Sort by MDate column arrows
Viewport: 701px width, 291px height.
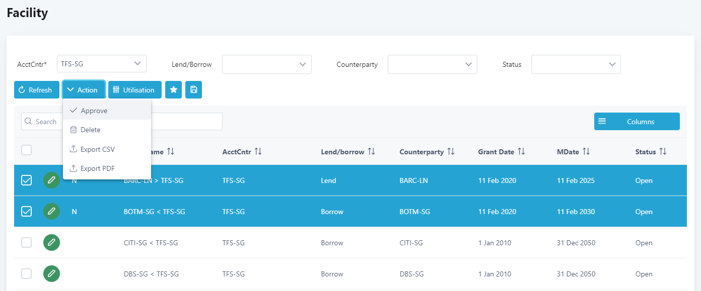(586, 151)
